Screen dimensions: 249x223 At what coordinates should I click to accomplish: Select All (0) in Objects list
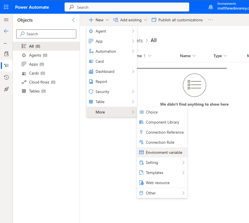tap(46, 46)
